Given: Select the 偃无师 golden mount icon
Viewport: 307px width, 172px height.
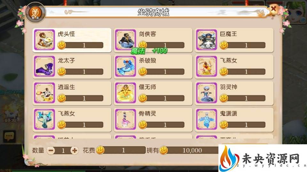Looking at the screenshot, I should [125, 93].
